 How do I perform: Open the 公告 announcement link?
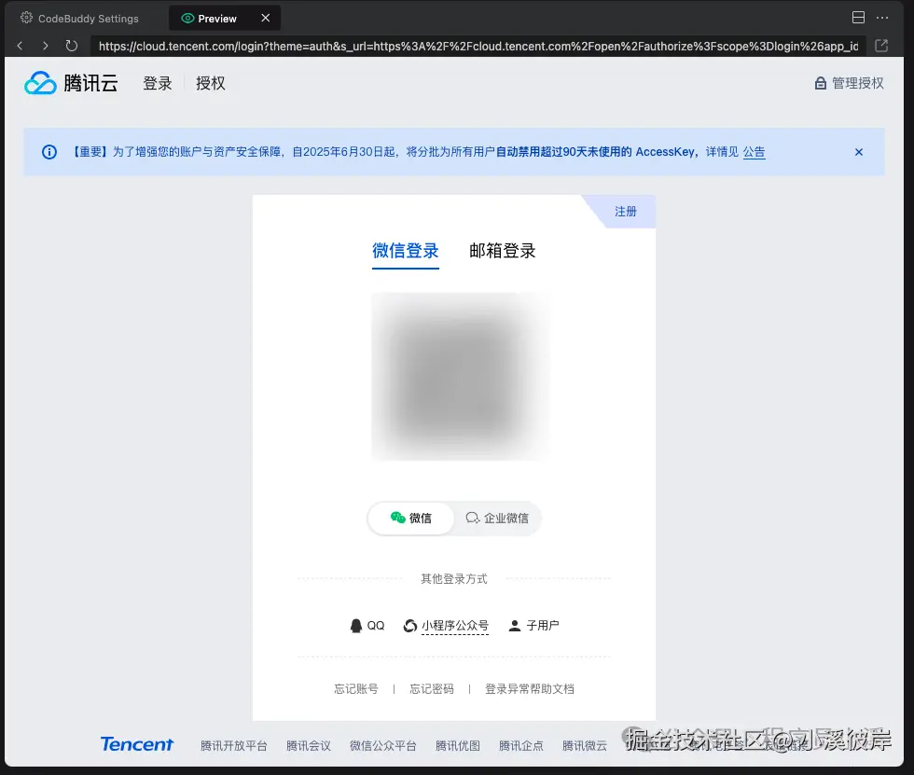(754, 152)
